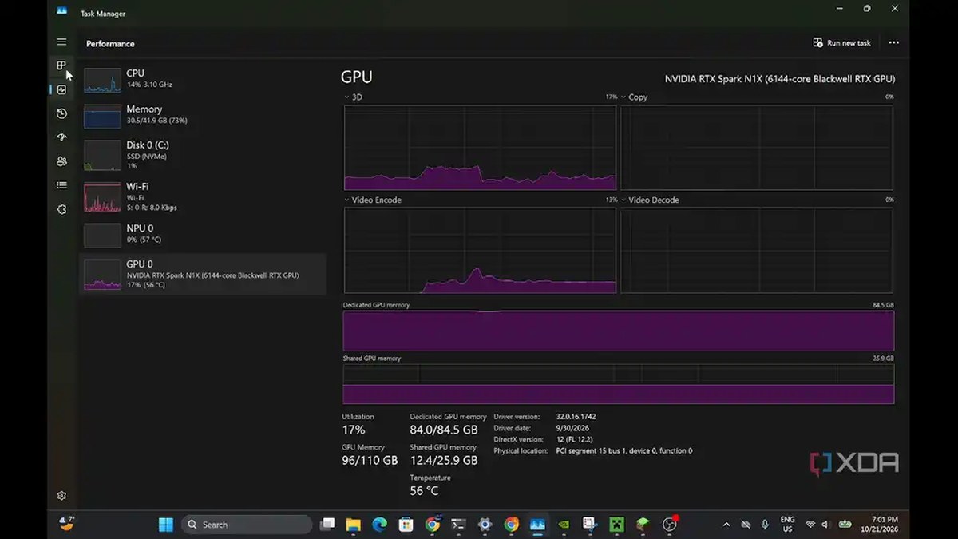Click the Physical location PCI segment text
The height and width of the screenshot is (539, 958).
click(x=624, y=451)
